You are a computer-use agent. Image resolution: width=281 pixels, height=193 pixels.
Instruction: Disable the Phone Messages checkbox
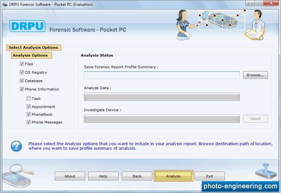[x=29, y=122]
